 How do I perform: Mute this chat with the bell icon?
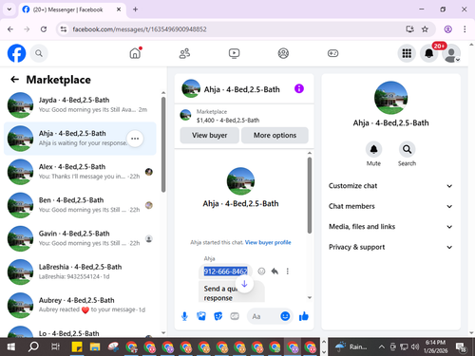(x=373, y=149)
